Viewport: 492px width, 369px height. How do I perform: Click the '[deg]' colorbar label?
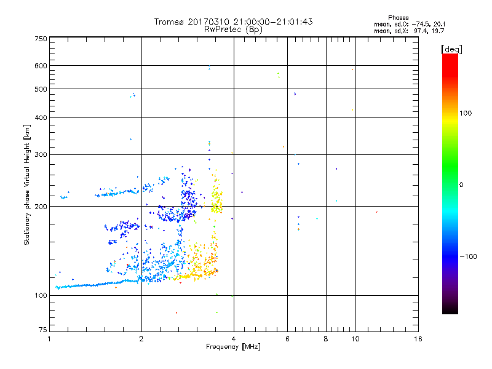(x=451, y=49)
